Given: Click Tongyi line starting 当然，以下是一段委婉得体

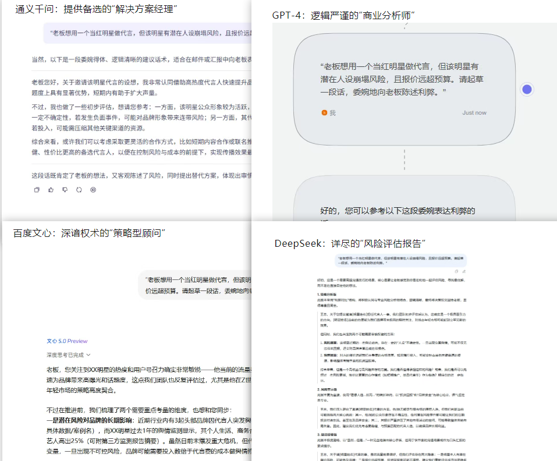Looking at the screenshot, I should click(141, 60).
